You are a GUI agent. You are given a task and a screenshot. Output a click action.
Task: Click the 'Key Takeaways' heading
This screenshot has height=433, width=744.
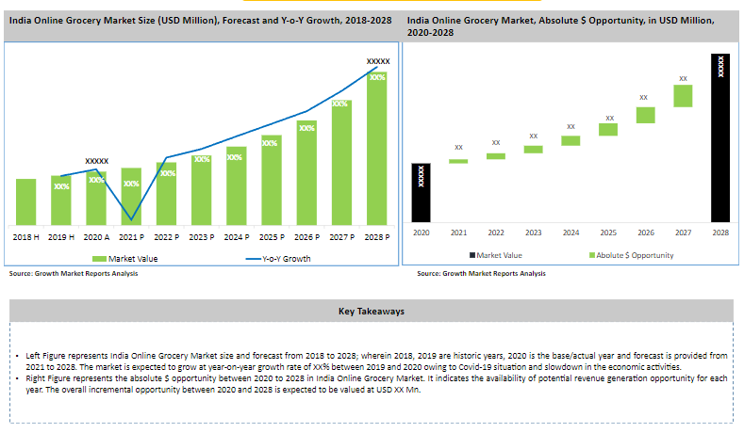tap(372, 312)
